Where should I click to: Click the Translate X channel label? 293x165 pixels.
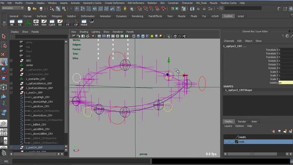click(272, 50)
